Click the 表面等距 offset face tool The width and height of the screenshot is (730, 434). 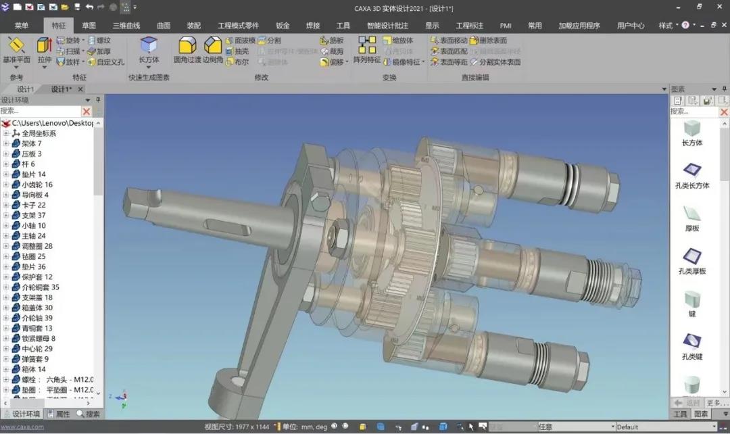click(449, 62)
